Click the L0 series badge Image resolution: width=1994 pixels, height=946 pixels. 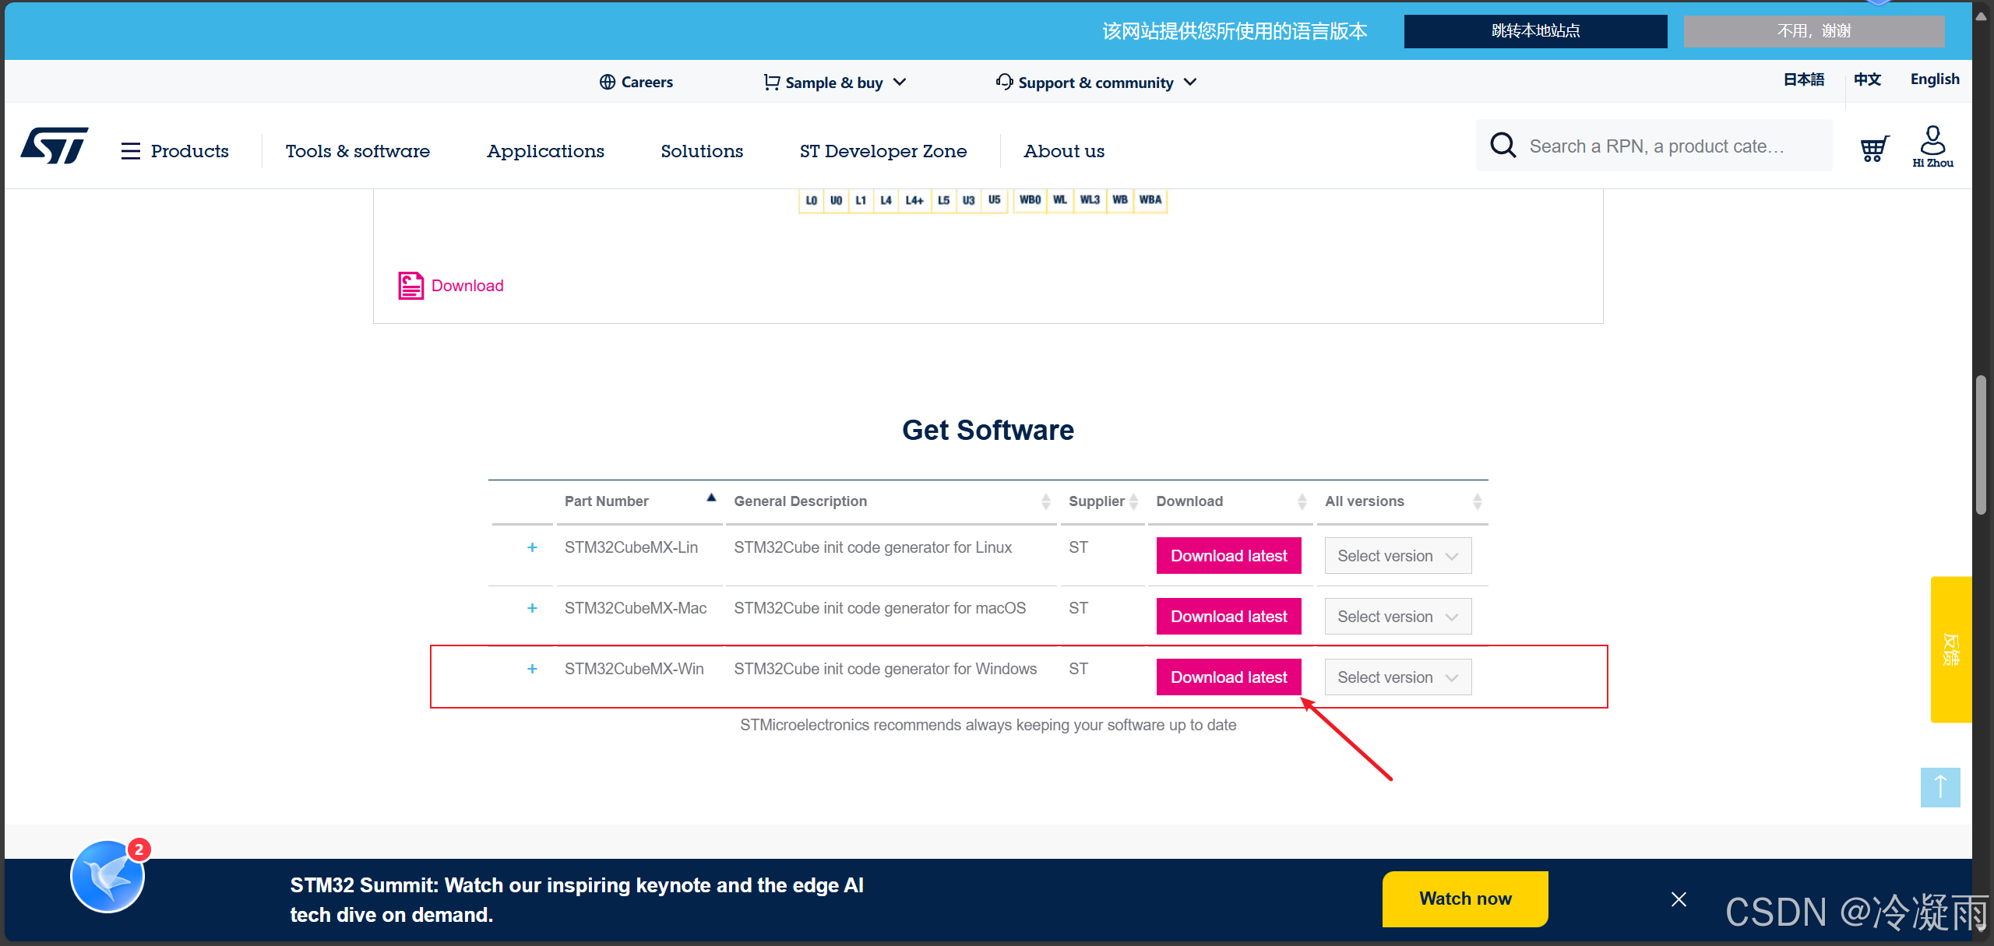(x=812, y=200)
